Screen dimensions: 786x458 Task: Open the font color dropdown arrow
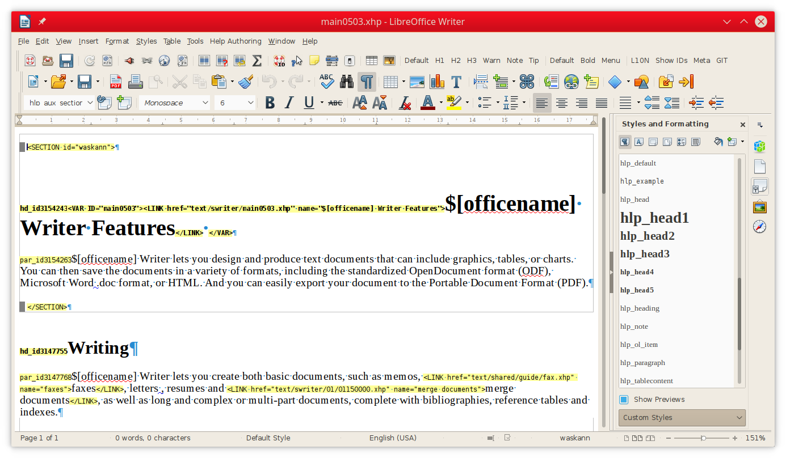coord(441,103)
